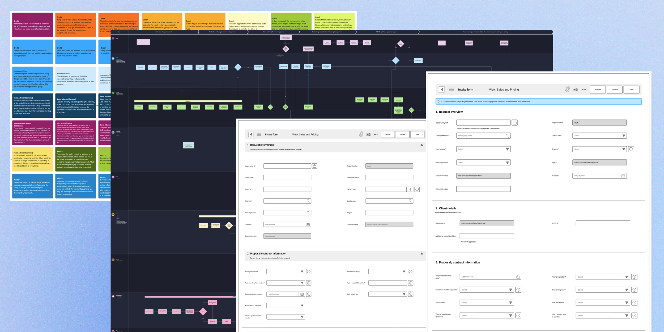Click Save button in Request overview form
664x332 pixels.
631,90
